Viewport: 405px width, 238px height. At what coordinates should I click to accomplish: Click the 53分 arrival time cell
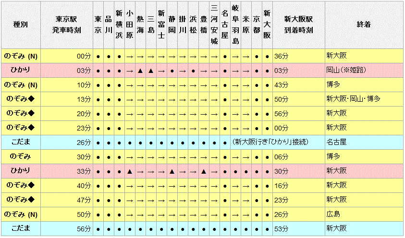tap(298, 229)
